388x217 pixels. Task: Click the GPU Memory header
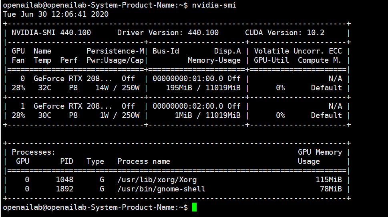pyautogui.click(x=320, y=152)
